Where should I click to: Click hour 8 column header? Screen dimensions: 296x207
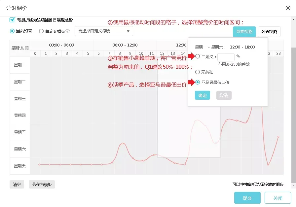coord(120,53)
